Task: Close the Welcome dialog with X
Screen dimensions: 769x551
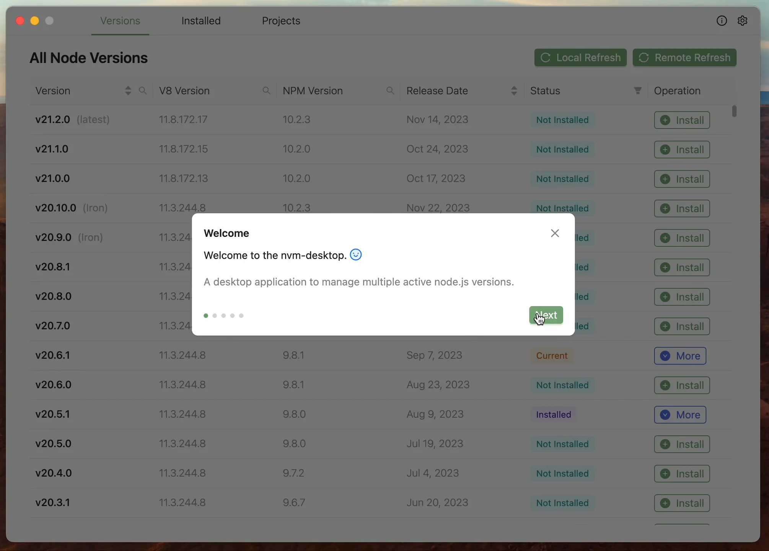Action: (555, 233)
